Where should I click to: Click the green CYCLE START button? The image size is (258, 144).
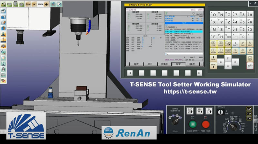coord(193,124)
